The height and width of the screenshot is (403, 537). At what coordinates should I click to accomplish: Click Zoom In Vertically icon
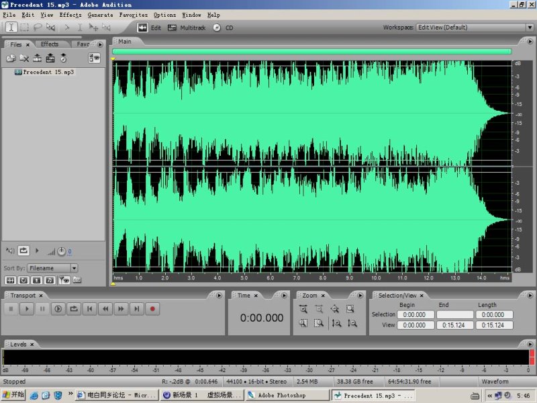[336, 323]
